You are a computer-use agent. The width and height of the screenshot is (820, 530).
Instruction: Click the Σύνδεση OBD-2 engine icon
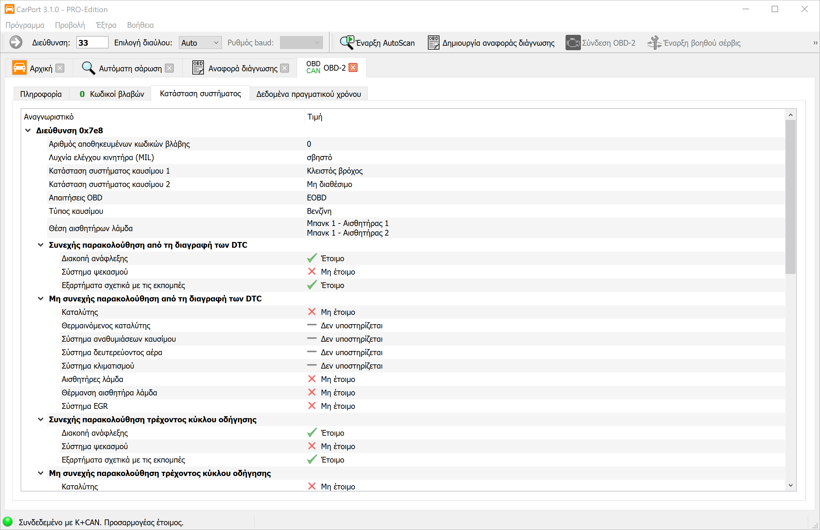(x=573, y=43)
